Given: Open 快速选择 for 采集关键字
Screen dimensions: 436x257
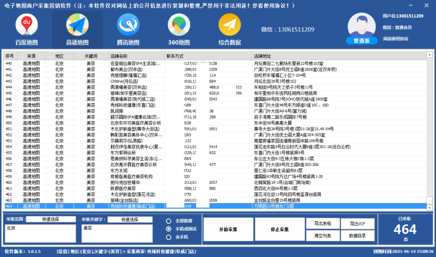Looking at the screenshot, I should (x=130, y=220).
